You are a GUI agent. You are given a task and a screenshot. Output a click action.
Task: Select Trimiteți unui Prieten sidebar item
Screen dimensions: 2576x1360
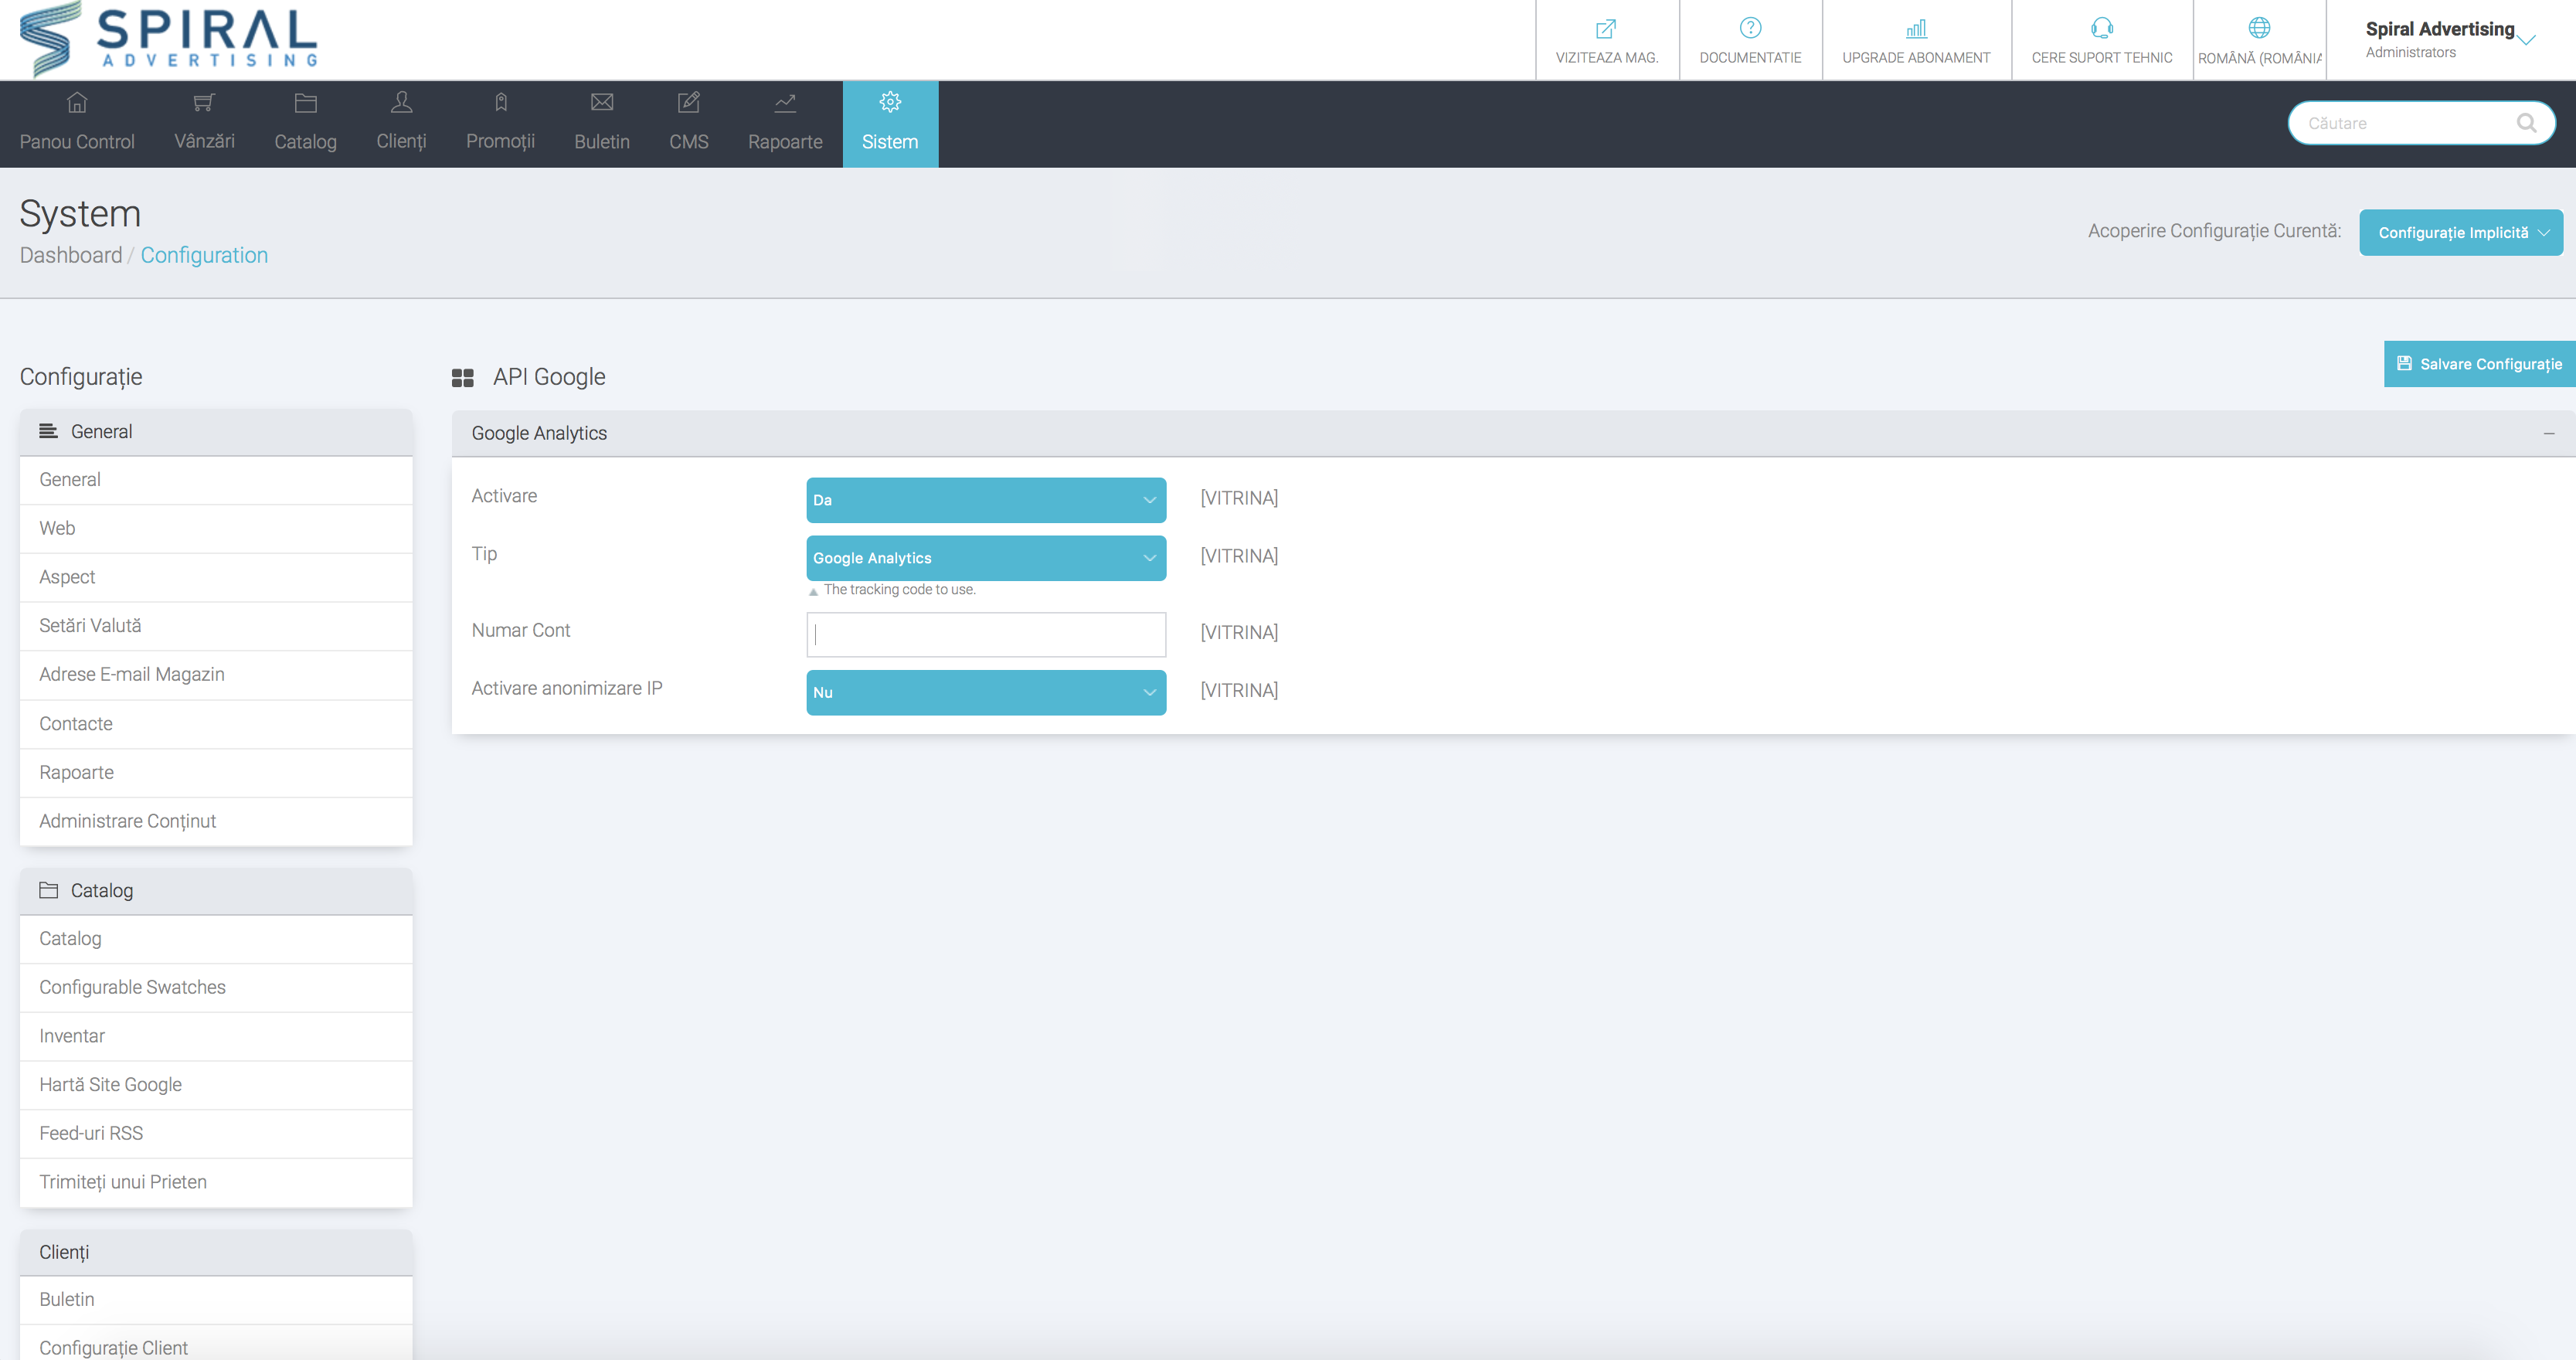point(216,1182)
